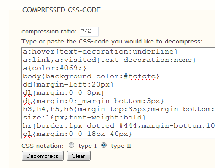Viewport: 215px width, 168px height.
Task: Click the 'compression ratio:' label
Action: click(x=49, y=32)
